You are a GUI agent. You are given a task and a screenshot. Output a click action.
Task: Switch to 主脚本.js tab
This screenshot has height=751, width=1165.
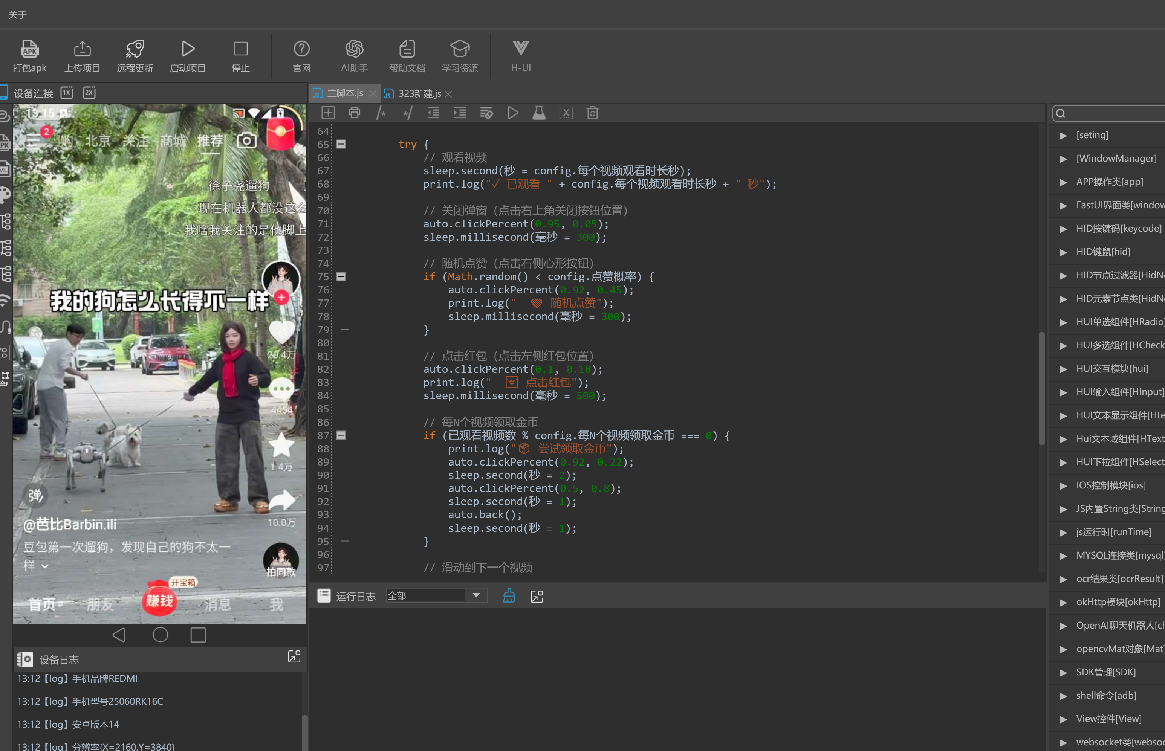click(344, 93)
